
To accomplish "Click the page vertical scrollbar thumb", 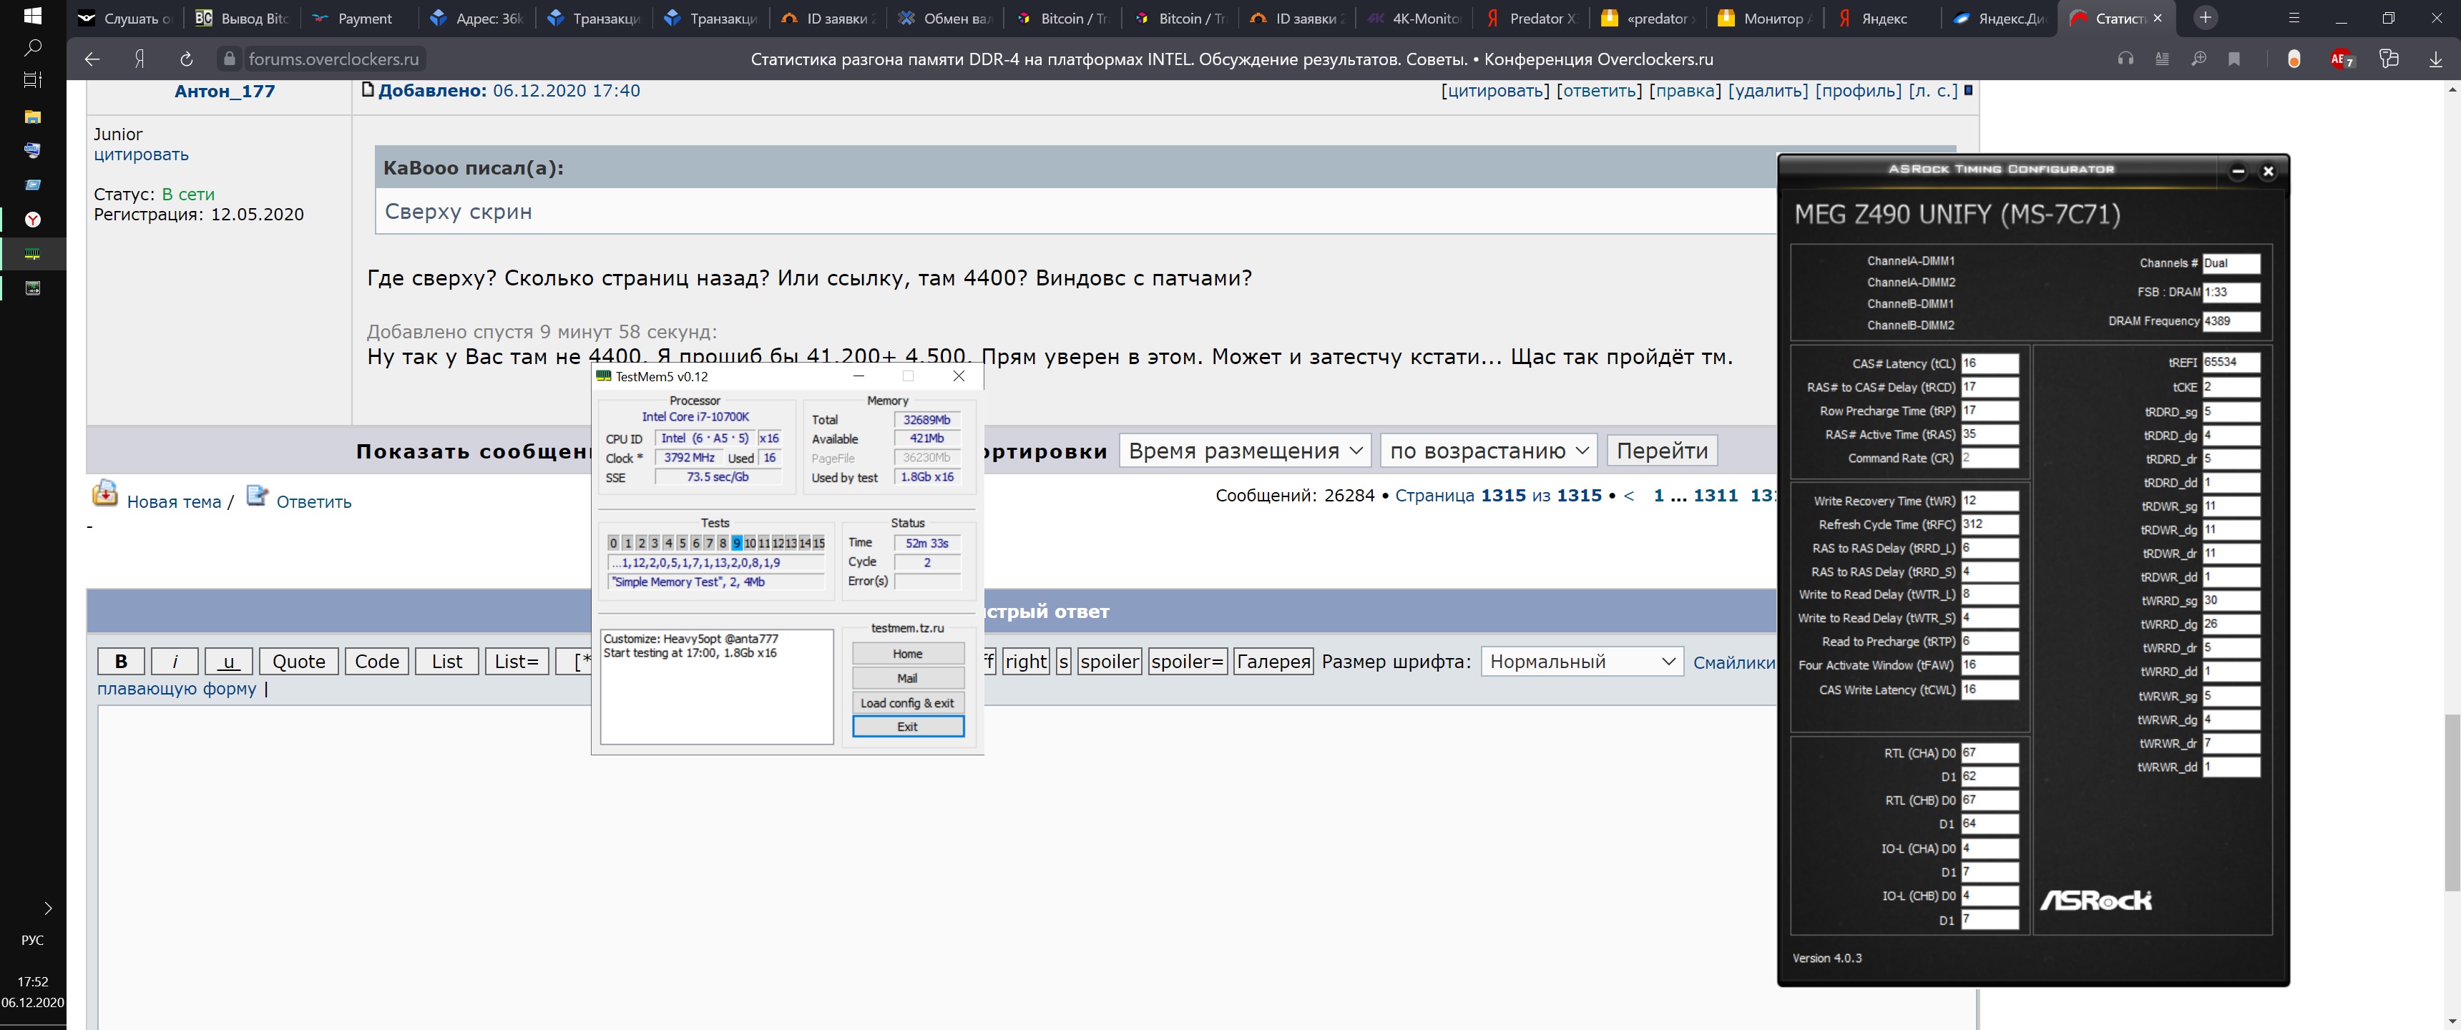I will tap(2452, 803).
